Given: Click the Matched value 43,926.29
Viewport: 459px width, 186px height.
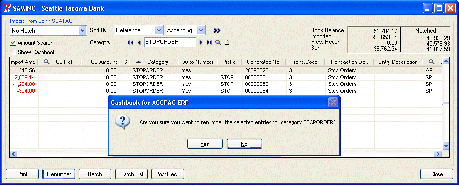Looking at the screenshot, I should click(438, 38).
